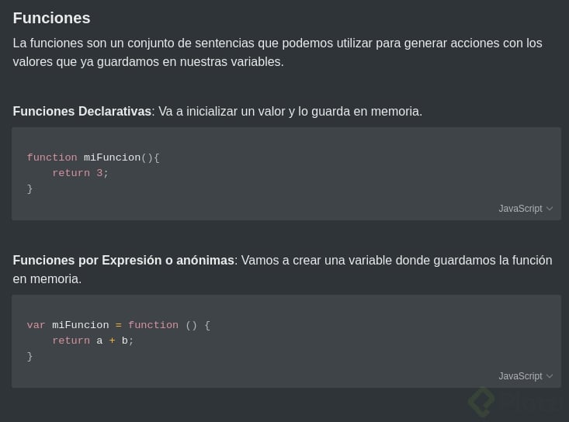The height and width of the screenshot is (422, 569).
Task: Click the text 'Vamos a crear una variable'
Action: tap(317, 261)
